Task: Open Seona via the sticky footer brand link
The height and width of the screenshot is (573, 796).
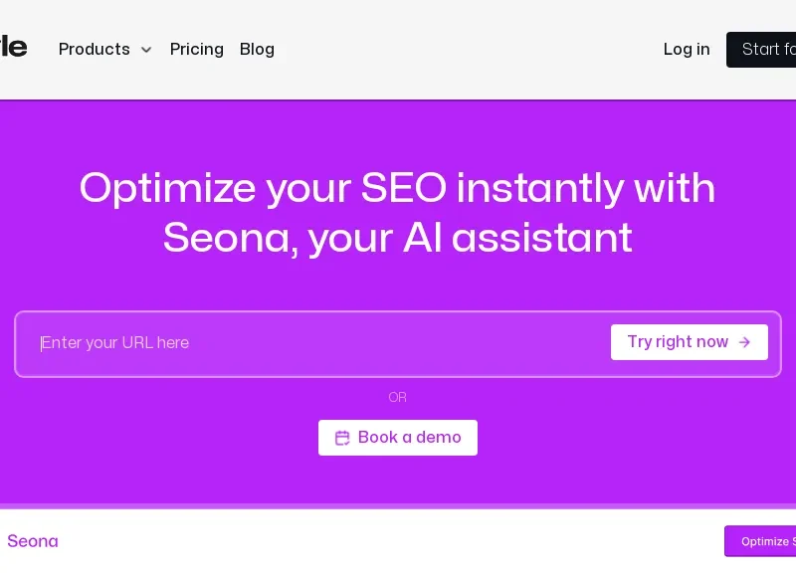Action: 32,541
